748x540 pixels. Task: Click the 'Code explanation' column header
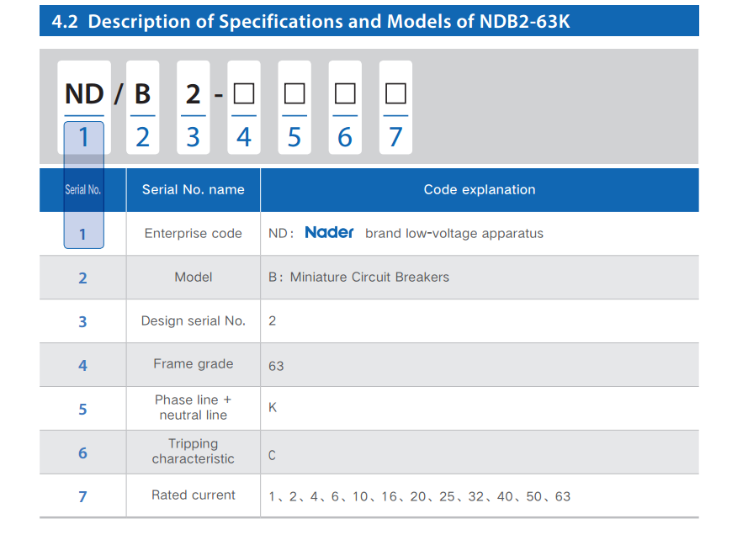point(480,190)
